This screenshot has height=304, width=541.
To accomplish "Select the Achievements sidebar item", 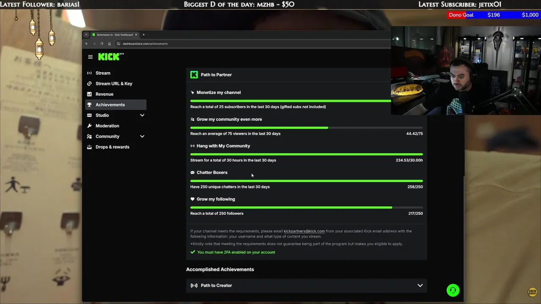I will (116, 105).
